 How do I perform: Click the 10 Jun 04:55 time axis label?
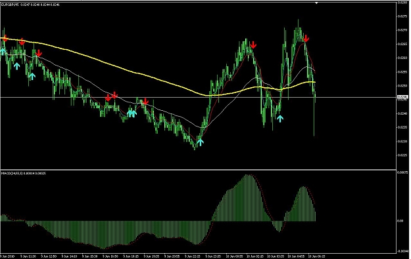(x=296, y=256)
